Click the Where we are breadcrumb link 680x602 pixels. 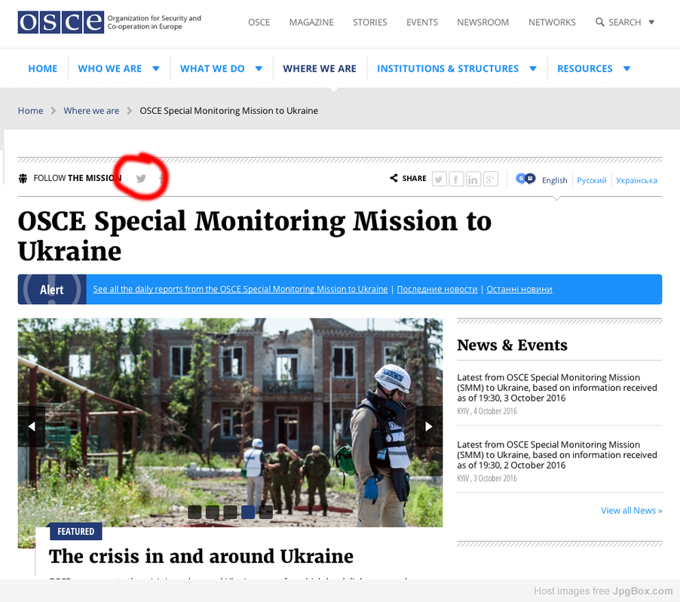click(91, 111)
